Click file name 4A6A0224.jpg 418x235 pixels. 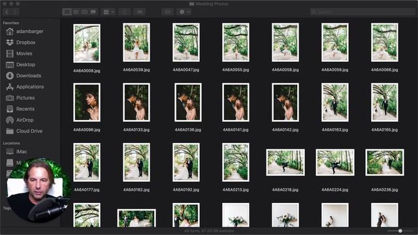[x=335, y=190]
